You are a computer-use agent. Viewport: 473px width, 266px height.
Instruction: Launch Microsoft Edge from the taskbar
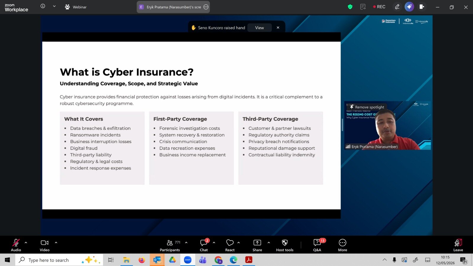tap(234, 260)
